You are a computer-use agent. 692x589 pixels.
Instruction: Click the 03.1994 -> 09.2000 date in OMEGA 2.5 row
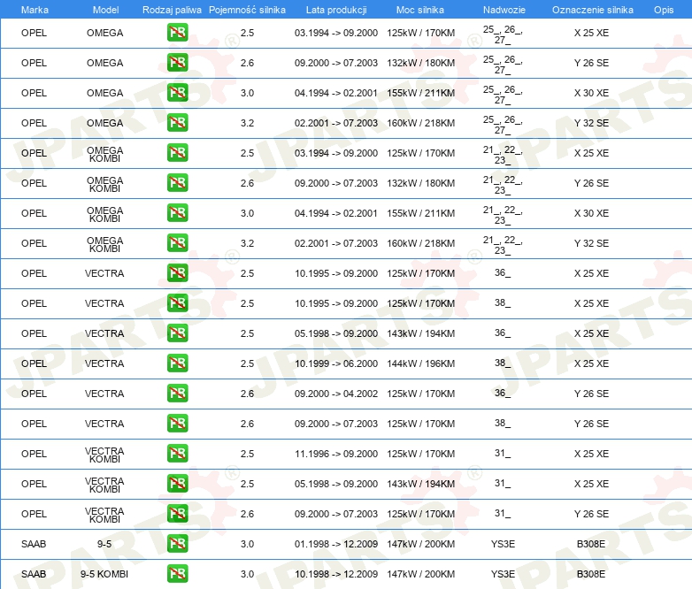click(x=336, y=33)
